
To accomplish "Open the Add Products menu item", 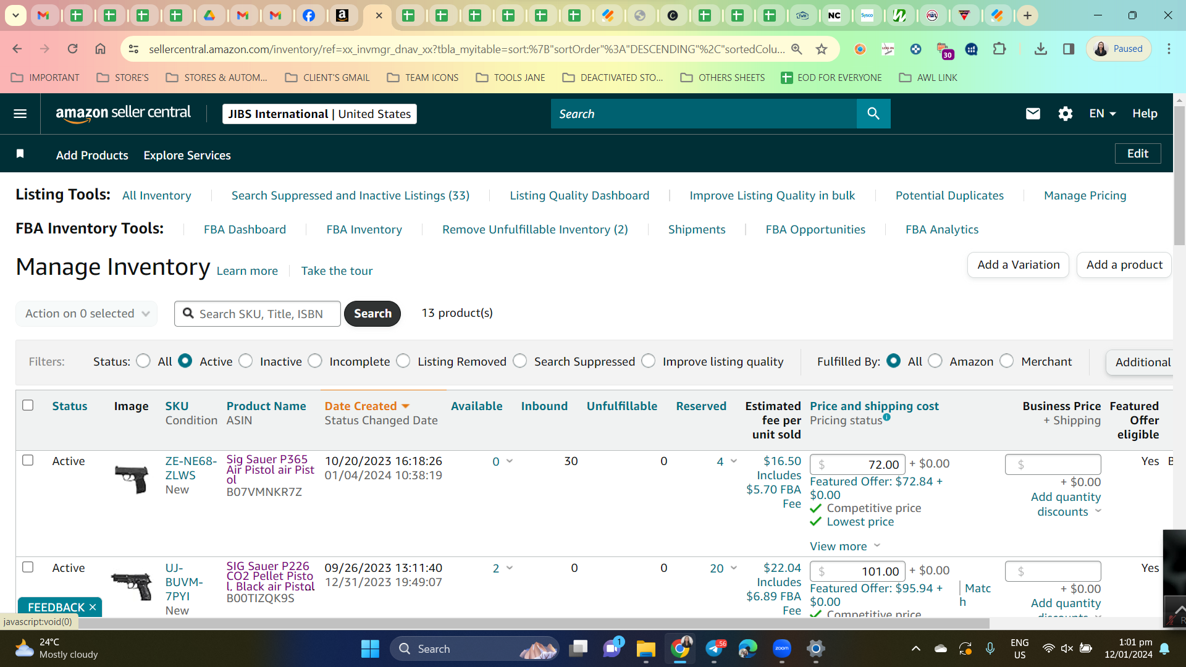I will [92, 155].
